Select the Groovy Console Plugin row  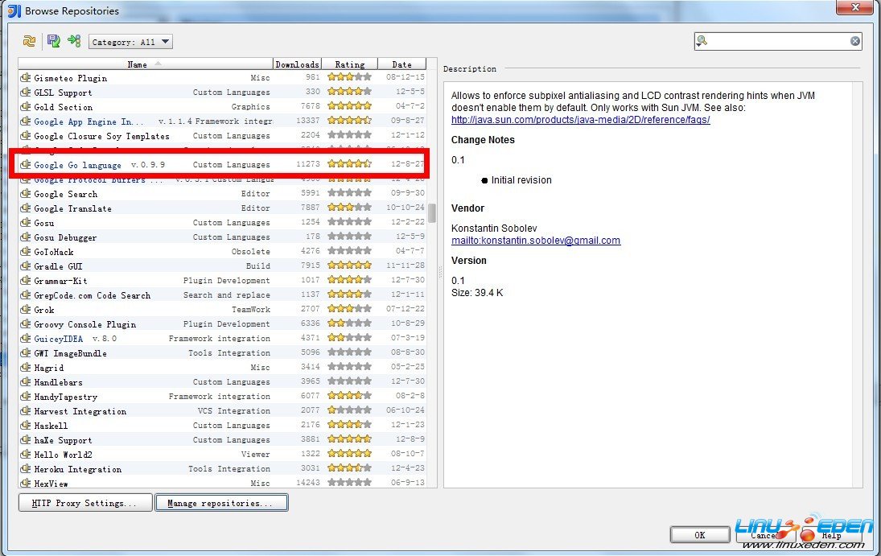223,323
